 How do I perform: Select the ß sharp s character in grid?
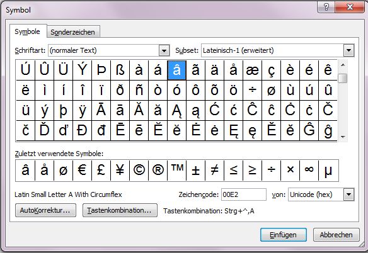coord(120,70)
